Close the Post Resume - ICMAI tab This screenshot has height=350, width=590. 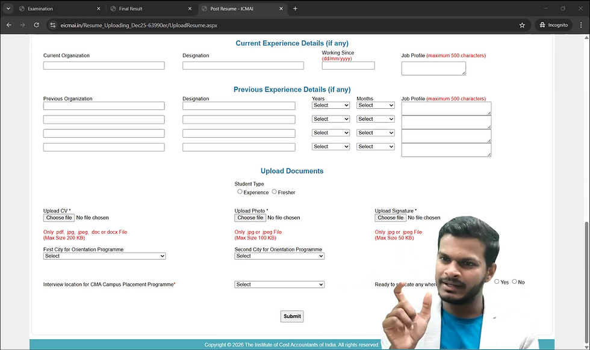click(281, 8)
